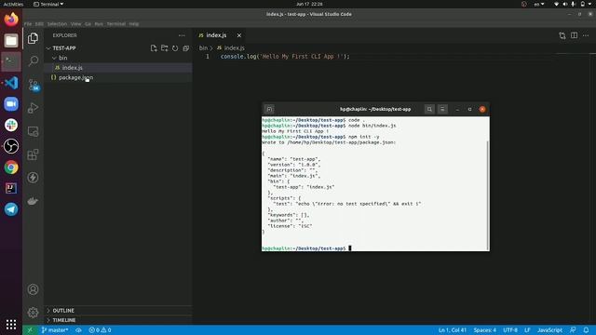
Task: Open Help menu
Action: [134, 24]
